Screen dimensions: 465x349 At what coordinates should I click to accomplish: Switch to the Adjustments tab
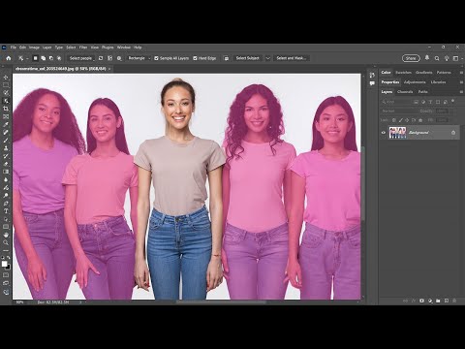tap(415, 82)
